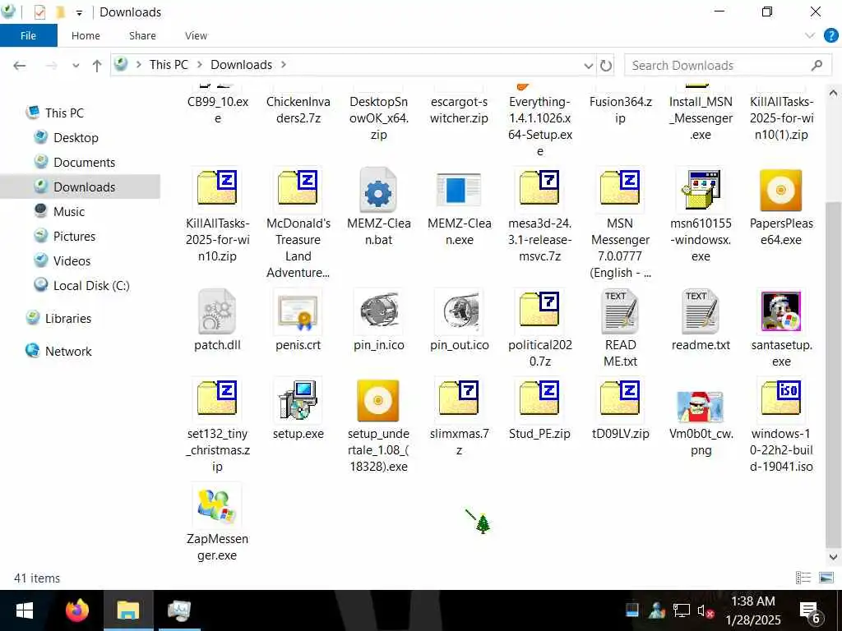Viewport: 842px width, 631px height.
Task: Open KillAllTasks-2025-for-win10.zip archive icon
Action: pos(217,188)
